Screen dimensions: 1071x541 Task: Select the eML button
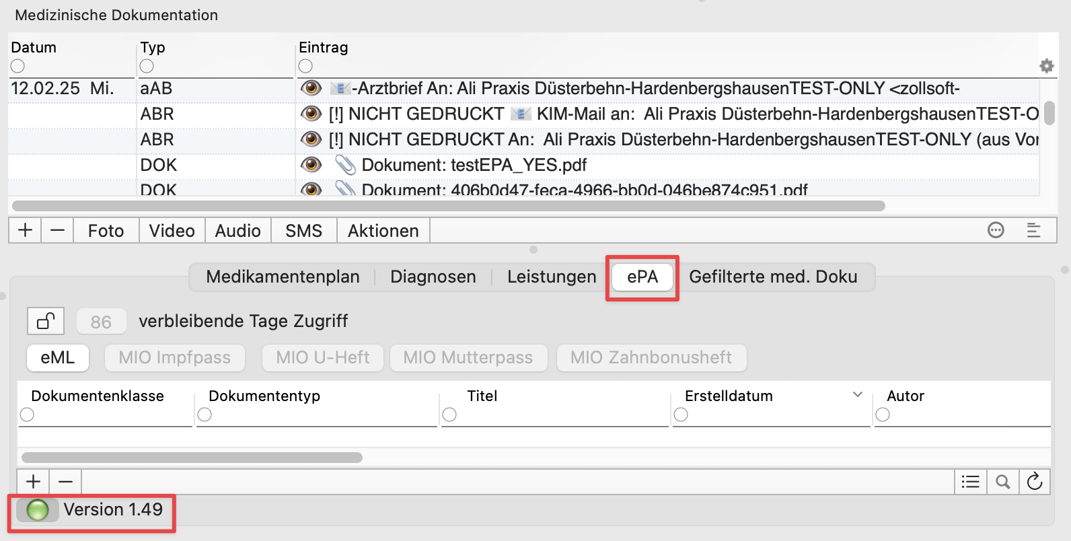point(58,357)
